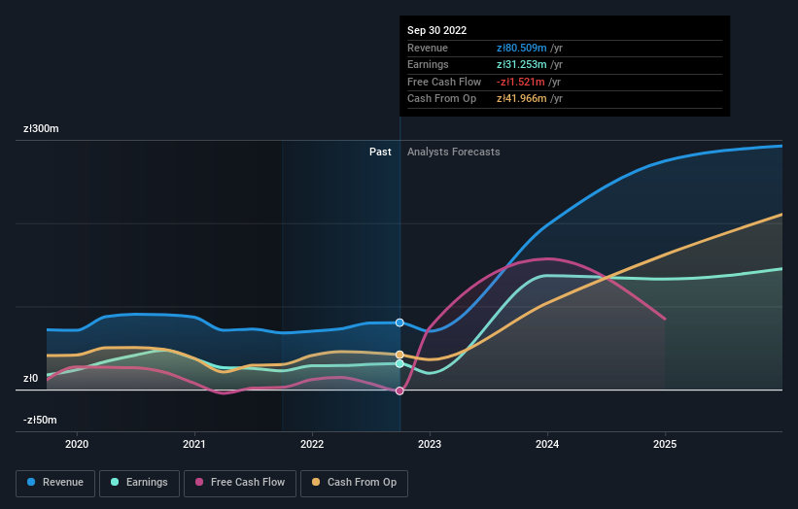Click the teal Earnings data point marker
This screenshot has width=798, height=509.
[399, 363]
